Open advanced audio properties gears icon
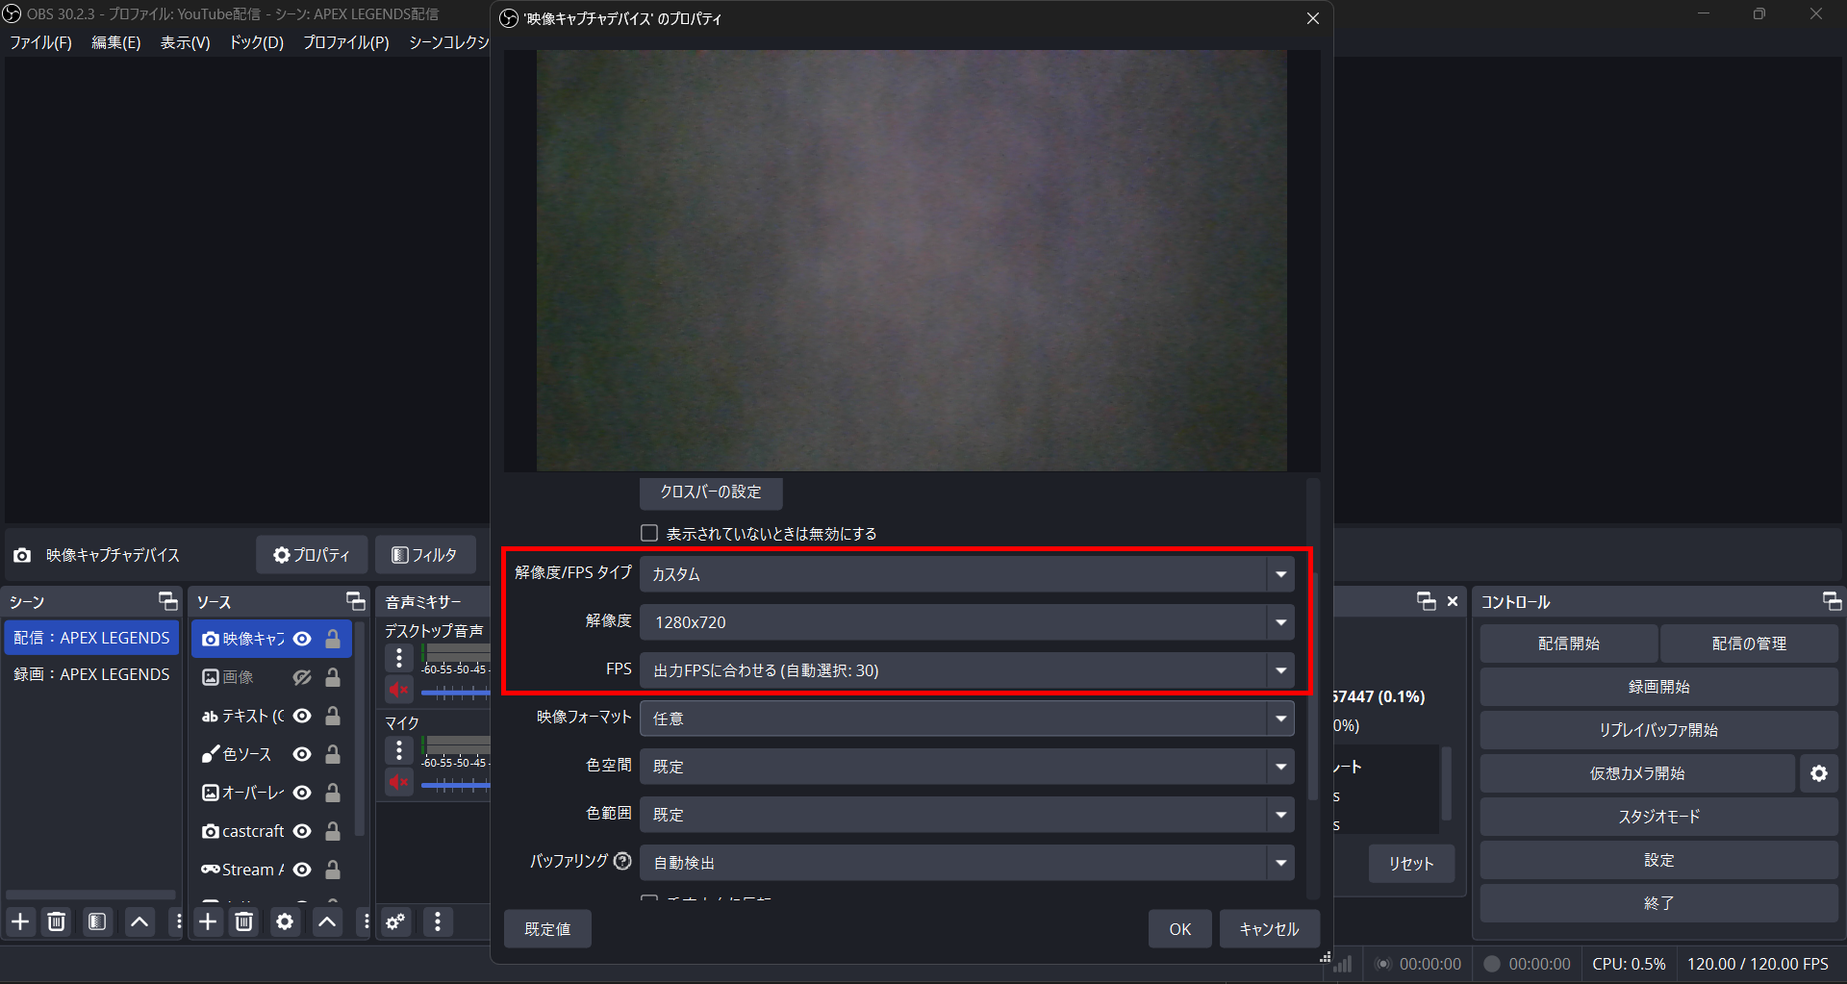Viewport: 1847px width, 984px height. [x=395, y=921]
